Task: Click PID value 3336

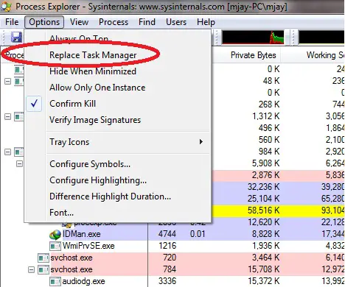Action: click(x=167, y=281)
